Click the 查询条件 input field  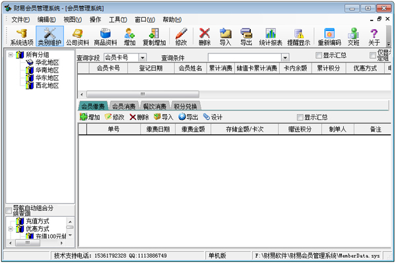pos(244,58)
